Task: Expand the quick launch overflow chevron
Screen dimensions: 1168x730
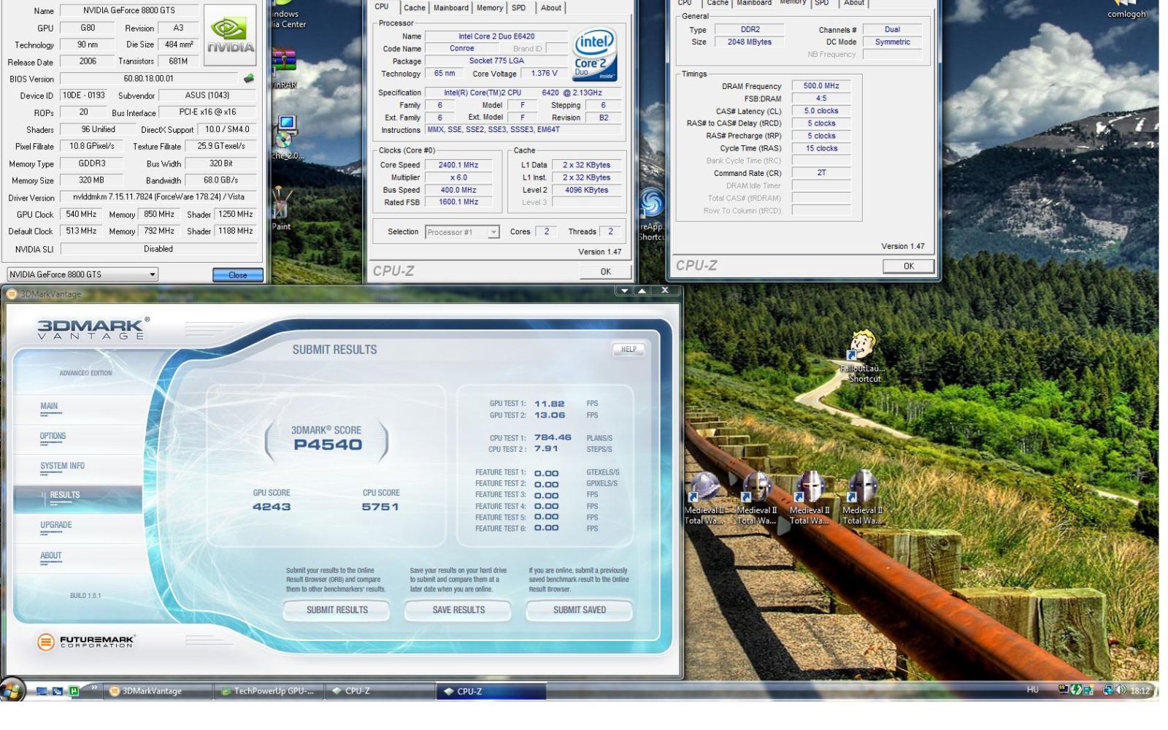Action: point(93,687)
